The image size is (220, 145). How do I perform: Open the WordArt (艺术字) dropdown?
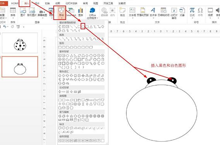point(153,13)
